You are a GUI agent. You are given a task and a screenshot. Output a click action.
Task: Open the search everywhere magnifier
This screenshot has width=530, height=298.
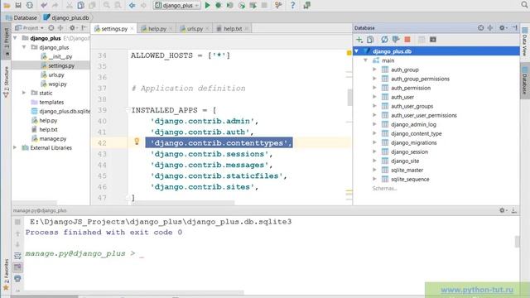point(524,4)
